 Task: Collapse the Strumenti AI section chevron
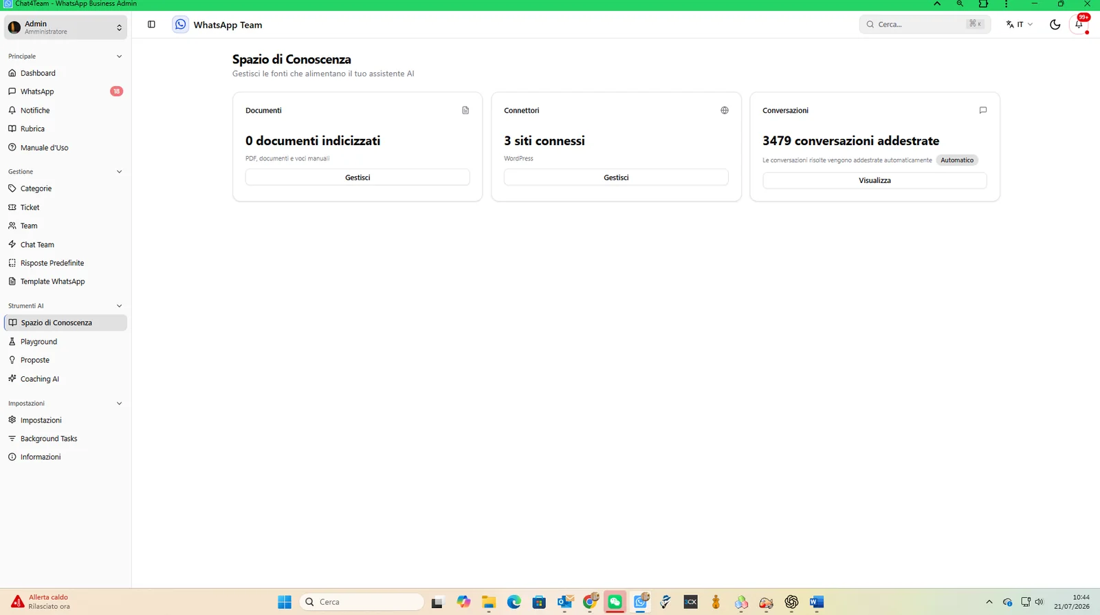(x=119, y=306)
